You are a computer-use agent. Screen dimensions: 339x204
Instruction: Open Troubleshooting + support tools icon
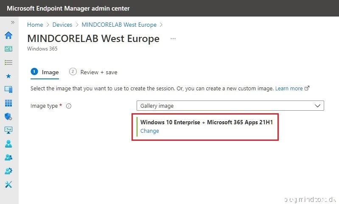pyautogui.click(x=8, y=184)
